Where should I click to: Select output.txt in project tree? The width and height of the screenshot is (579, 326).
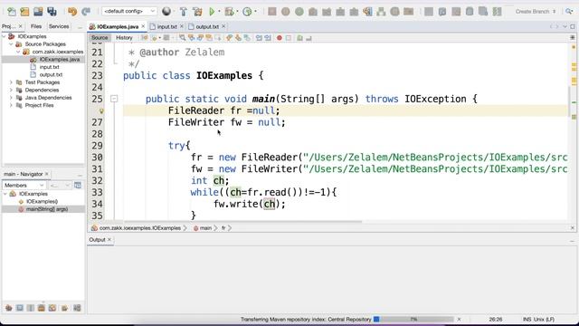click(x=51, y=74)
